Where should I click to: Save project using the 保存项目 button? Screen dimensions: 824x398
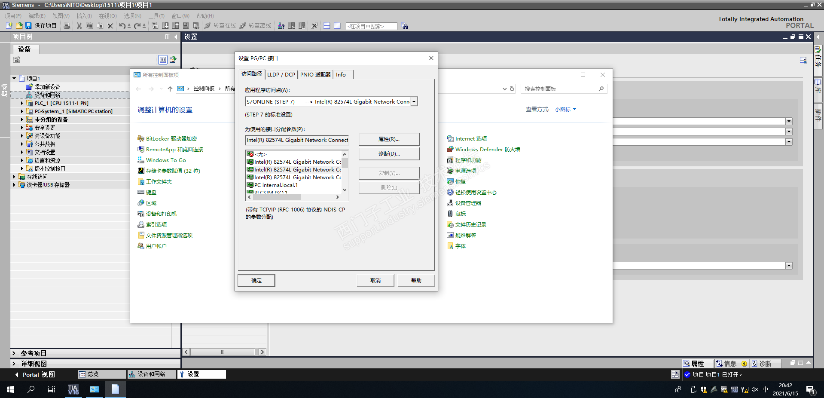(41, 26)
